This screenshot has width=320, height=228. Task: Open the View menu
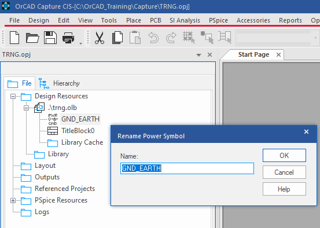(x=85, y=20)
